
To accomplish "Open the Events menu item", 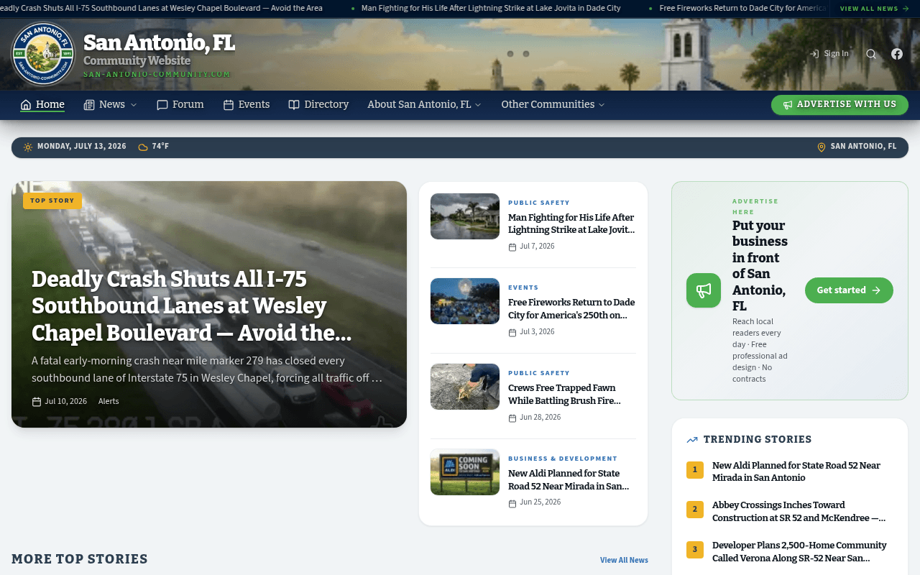I will point(247,105).
